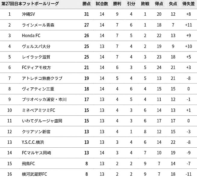The image size is (197, 179).
Task: Click the 得失差 column header
Action: 189,4
